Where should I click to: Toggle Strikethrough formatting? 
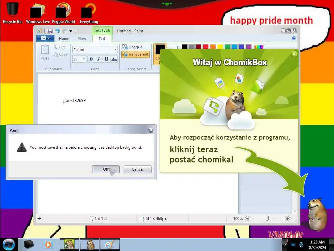click(114, 59)
